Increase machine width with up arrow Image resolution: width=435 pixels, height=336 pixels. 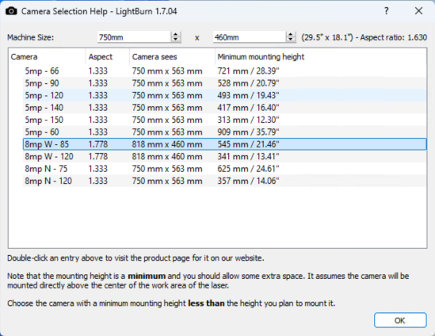(x=176, y=34)
